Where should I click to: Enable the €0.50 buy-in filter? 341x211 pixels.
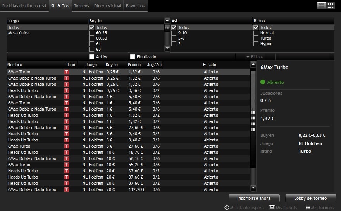point(91,38)
